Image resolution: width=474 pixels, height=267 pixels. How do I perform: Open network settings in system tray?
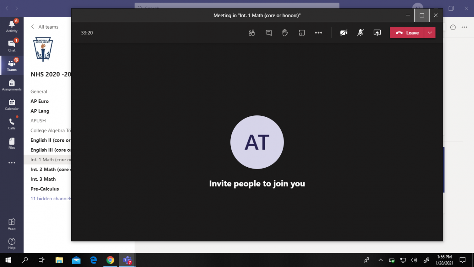(403, 260)
